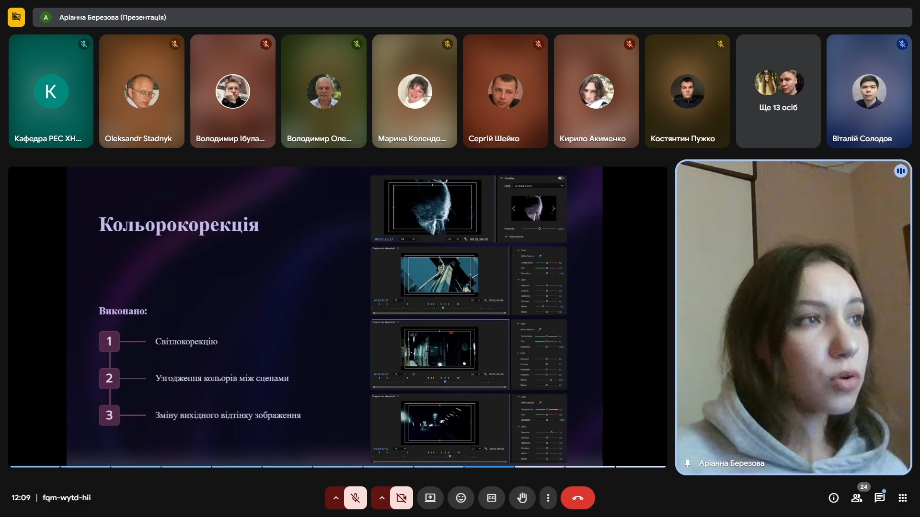Toggle the camera off button
Image resolution: width=920 pixels, height=517 pixels.
pyautogui.click(x=401, y=498)
